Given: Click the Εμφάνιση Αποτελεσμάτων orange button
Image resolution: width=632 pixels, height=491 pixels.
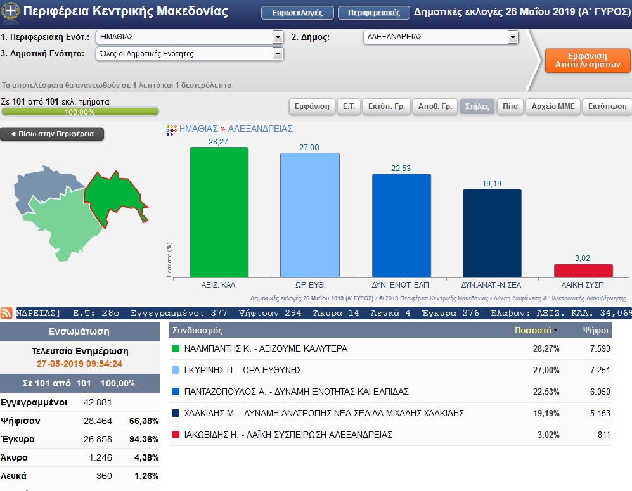Looking at the screenshot, I should [x=587, y=60].
